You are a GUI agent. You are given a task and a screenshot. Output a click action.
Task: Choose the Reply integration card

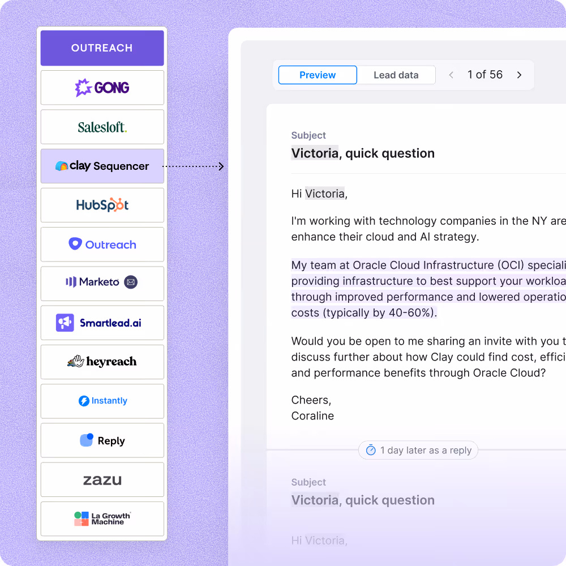click(102, 440)
